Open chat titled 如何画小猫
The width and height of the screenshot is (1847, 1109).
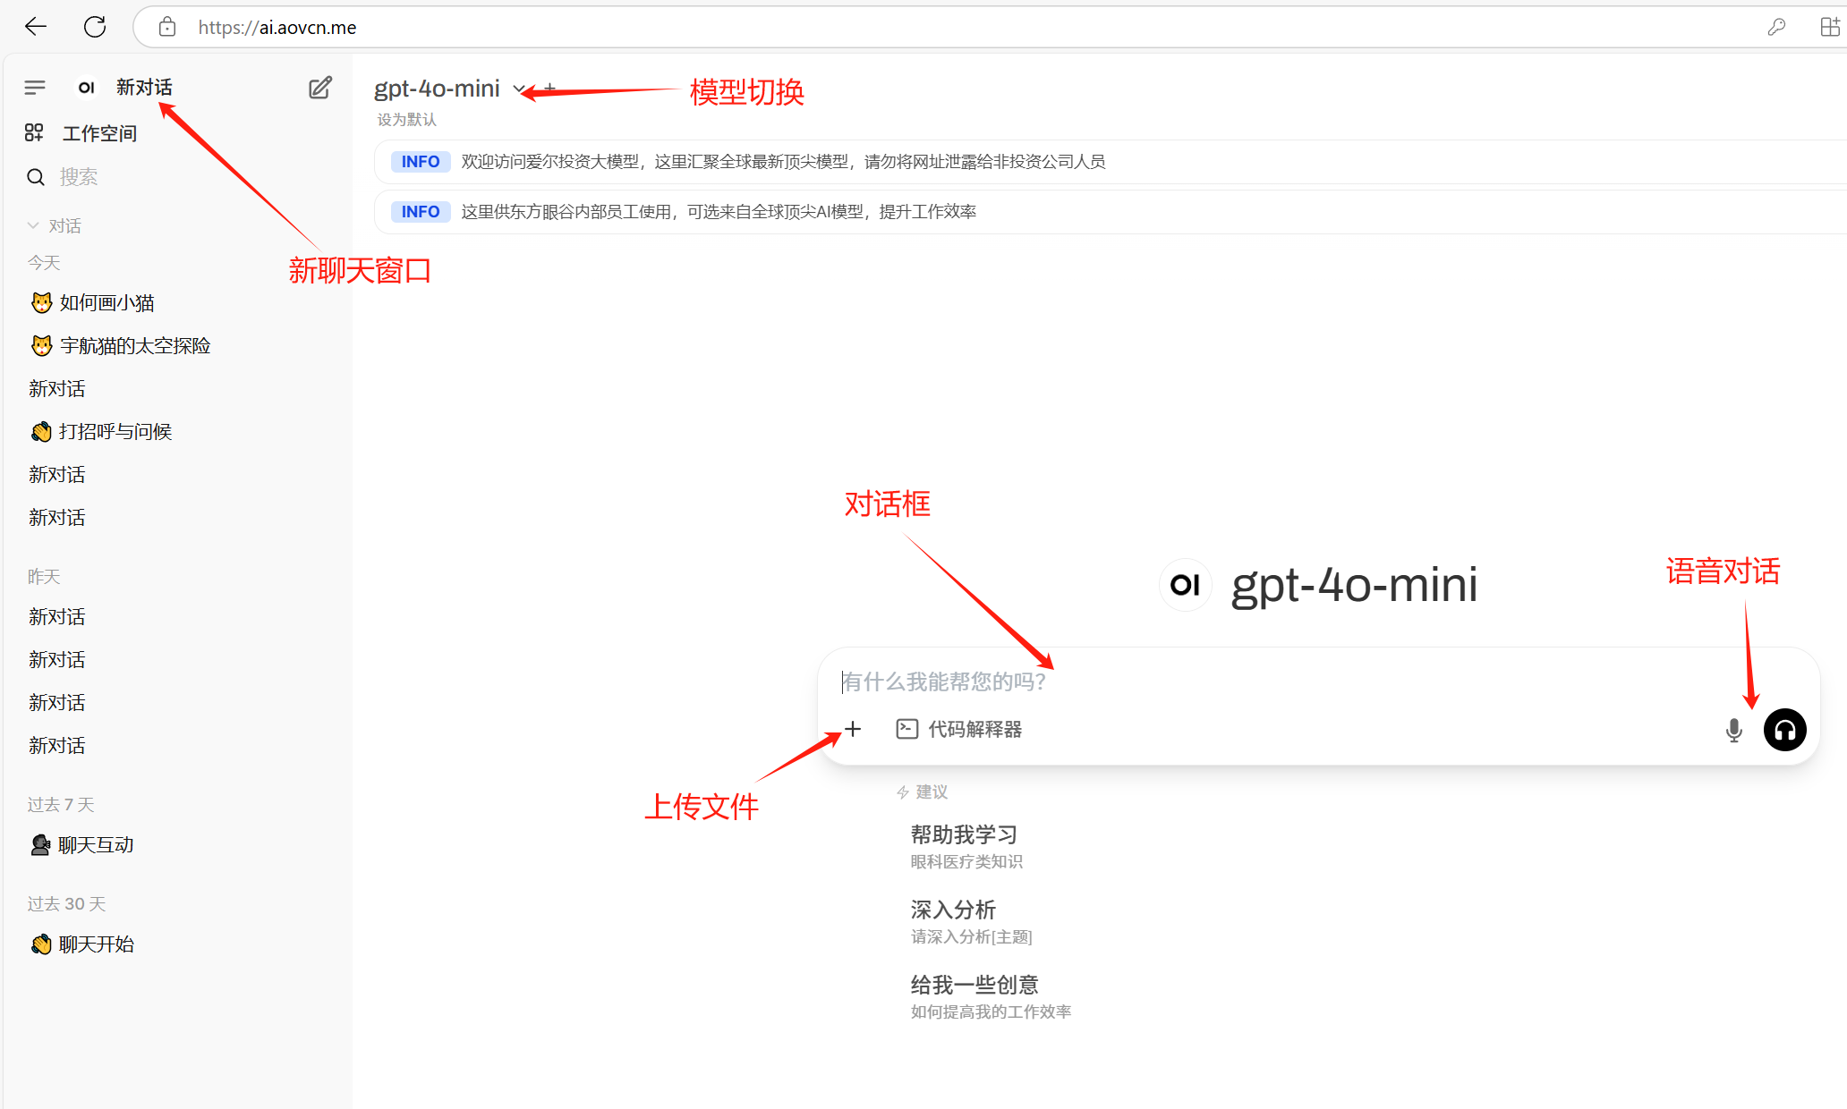[x=106, y=303]
